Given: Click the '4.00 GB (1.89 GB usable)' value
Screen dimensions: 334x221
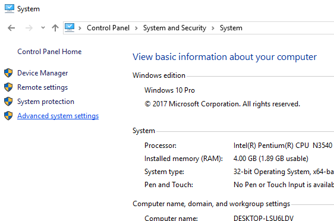Looking at the screenshot, I should [271, 159].
